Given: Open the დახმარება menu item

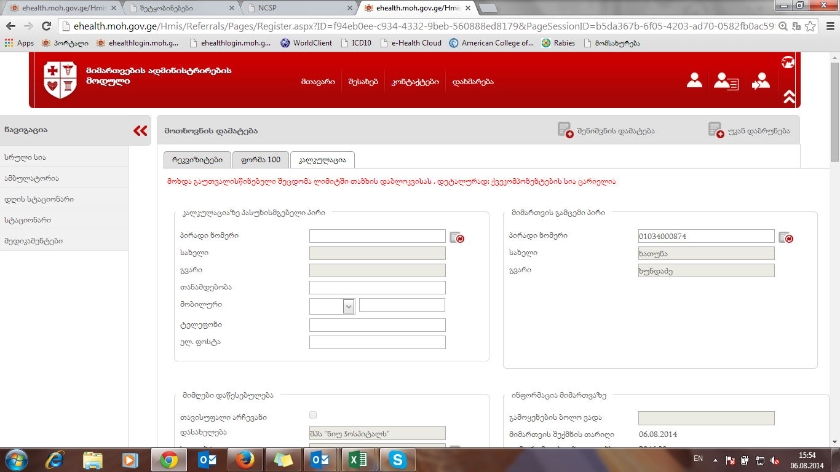Looking at the screenshot, I should 473,82.
